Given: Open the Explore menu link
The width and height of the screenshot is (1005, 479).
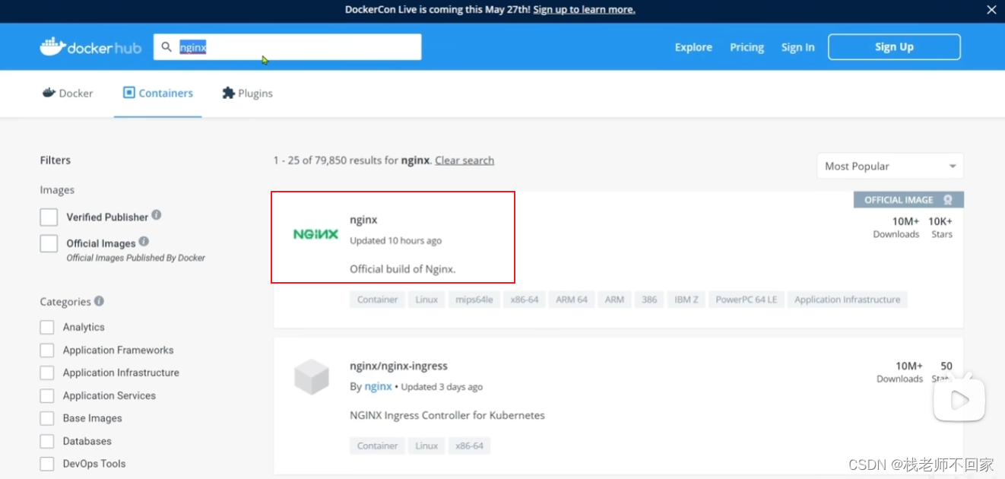Looking at the screenshot, I should (693, 47).
